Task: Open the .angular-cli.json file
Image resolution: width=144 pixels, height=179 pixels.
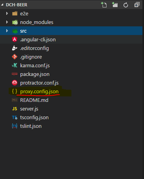Action: click(38, 40)
